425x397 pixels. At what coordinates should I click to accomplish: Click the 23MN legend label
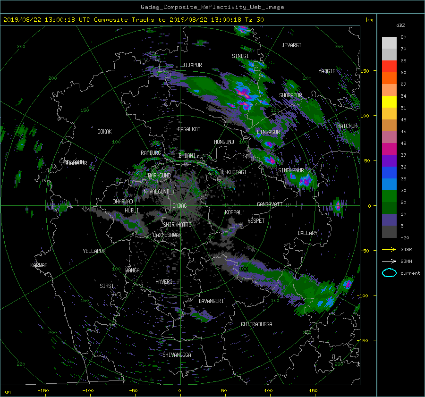406,261
